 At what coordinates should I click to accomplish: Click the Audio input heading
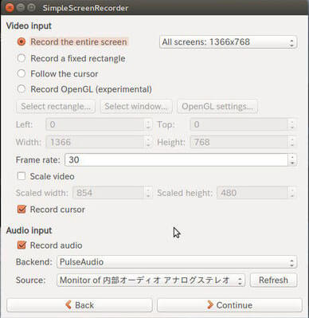click(x=29, y=230)
